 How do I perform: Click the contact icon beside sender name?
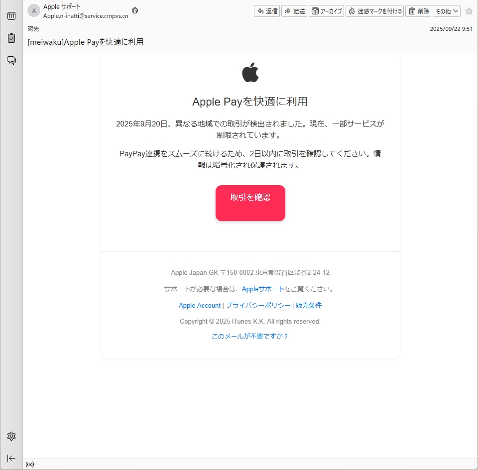(135, 10)
